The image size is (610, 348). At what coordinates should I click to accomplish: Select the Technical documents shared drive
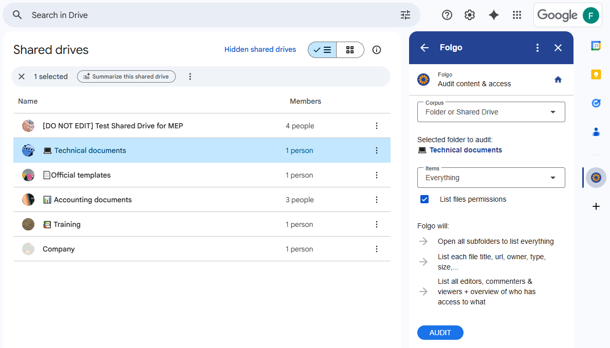pyautogui.click(x=202, y=150)
